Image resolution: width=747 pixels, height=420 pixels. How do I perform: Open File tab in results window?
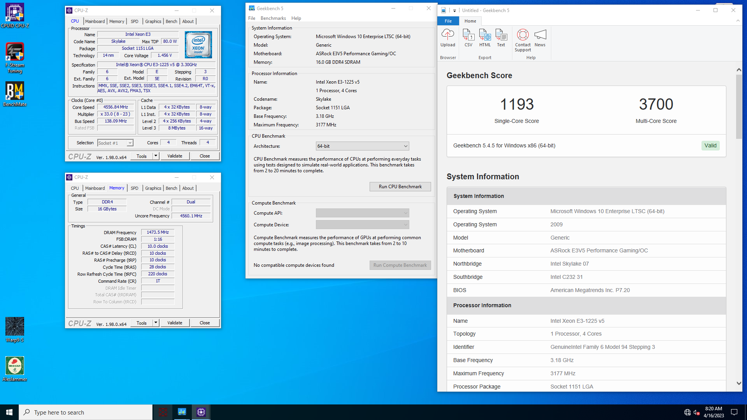[x=448, y=21]
